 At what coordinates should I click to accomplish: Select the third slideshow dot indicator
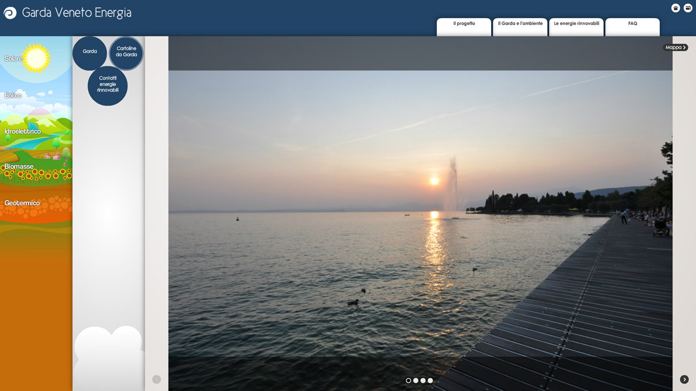tap(423, 381)
